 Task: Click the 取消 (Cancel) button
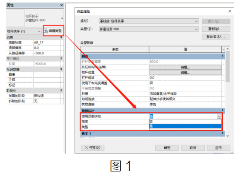tap(193, 148)
